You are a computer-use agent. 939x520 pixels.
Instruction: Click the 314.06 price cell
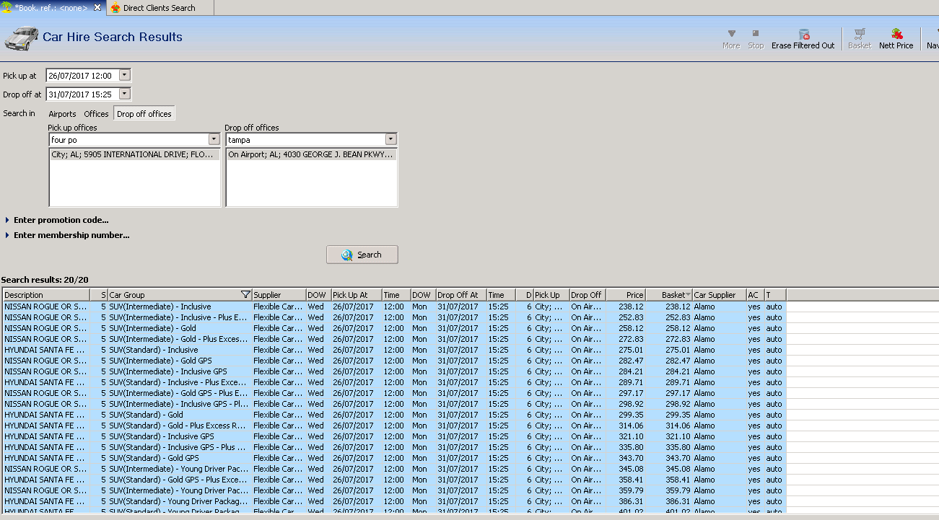pos(626,426)
